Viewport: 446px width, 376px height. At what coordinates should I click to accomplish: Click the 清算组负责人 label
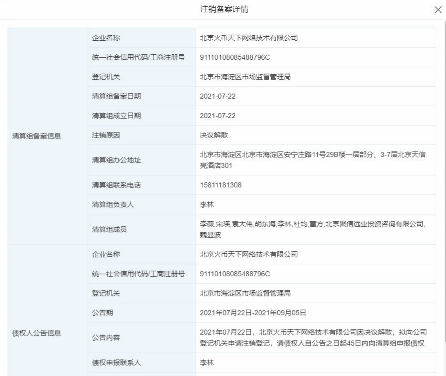(x=113, y=204)
